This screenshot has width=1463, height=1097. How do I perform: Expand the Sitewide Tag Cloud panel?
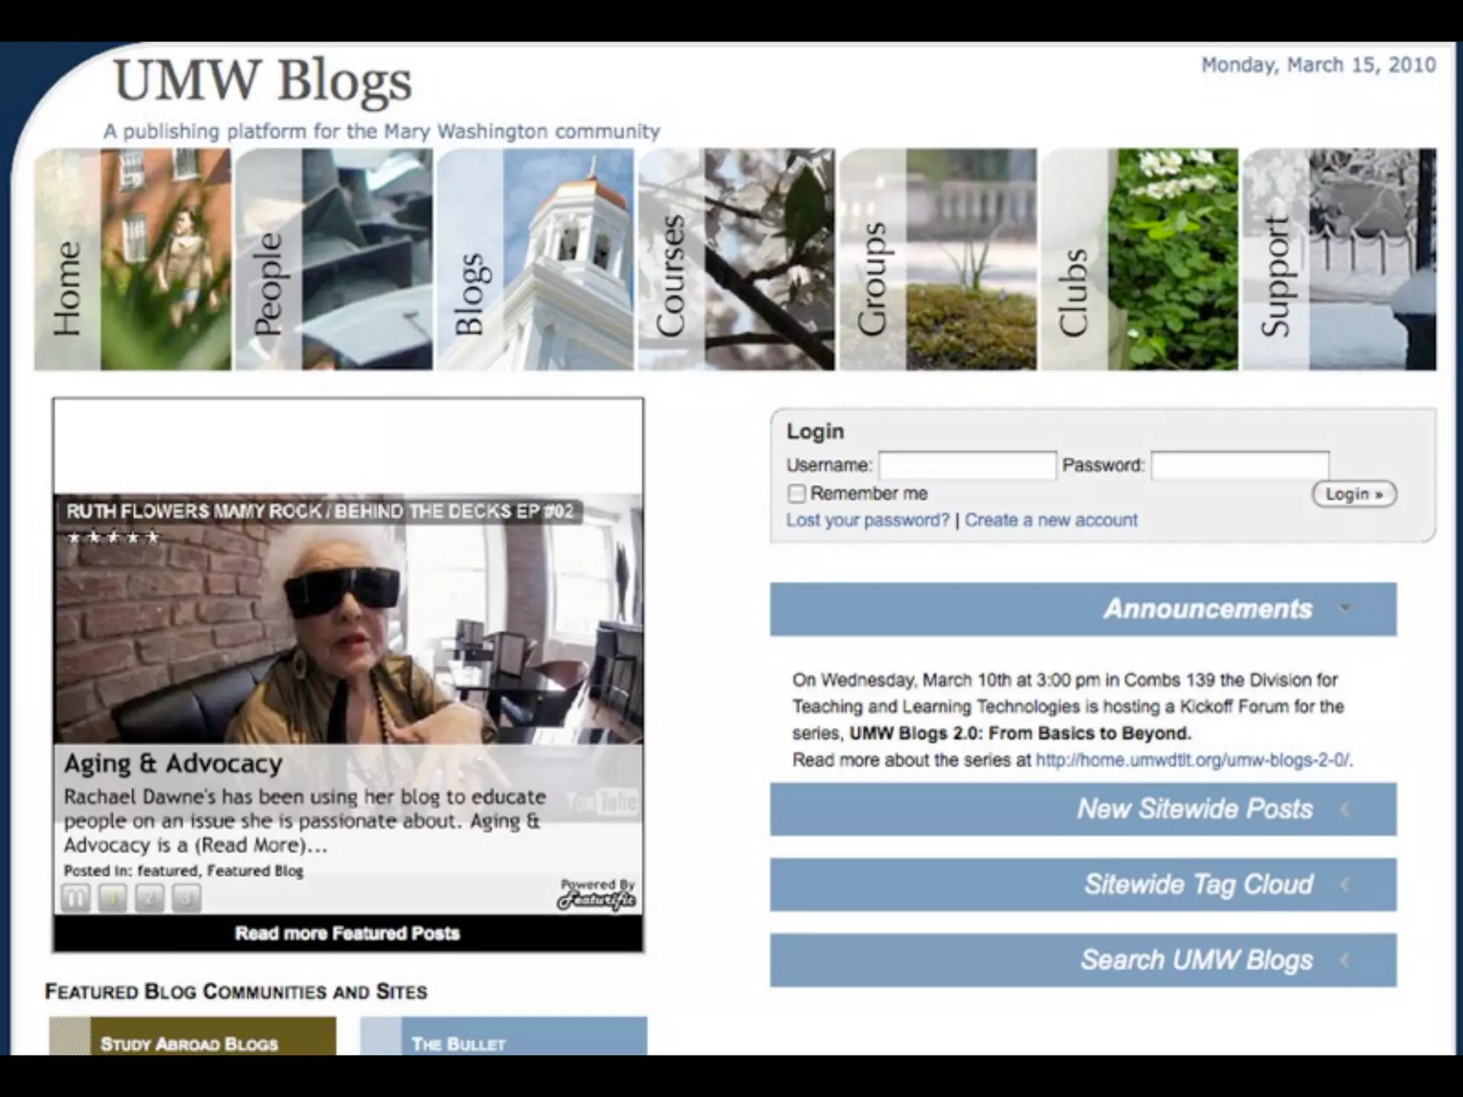[1345, 885]
